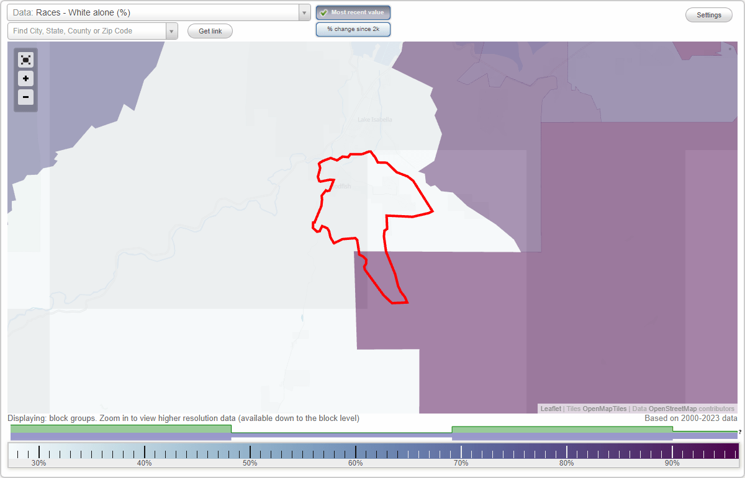Follow the Leaflet attribution link
Screen dimensions: 745x478
550,409
